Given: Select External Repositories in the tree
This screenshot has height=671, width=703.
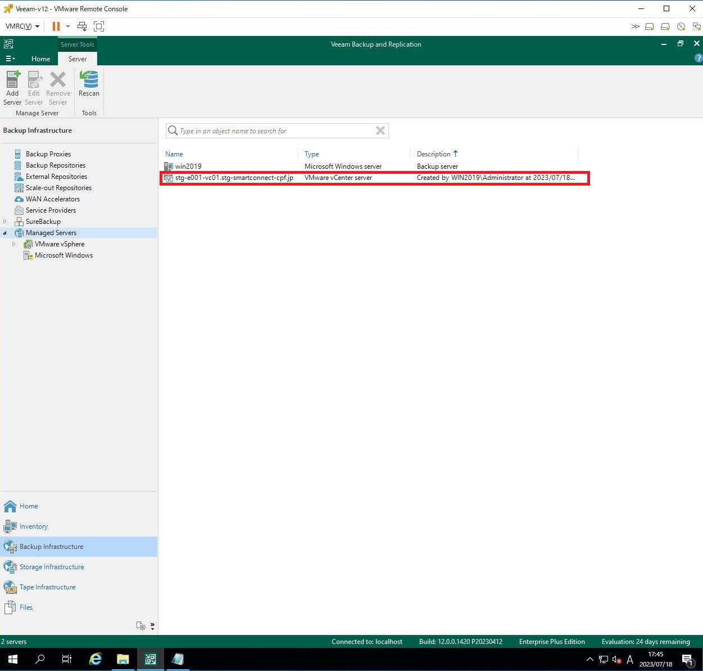Looking at the screenshot, I should point(56,177).
